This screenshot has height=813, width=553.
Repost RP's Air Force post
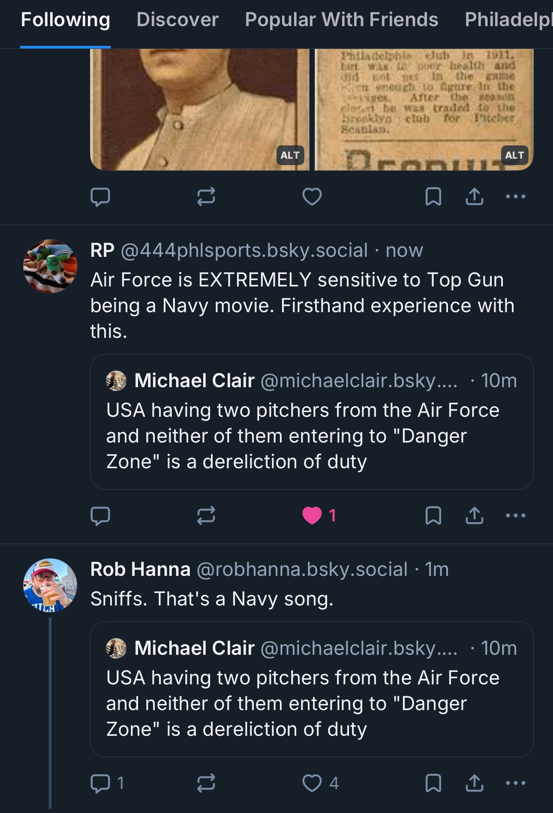point(206,515)
